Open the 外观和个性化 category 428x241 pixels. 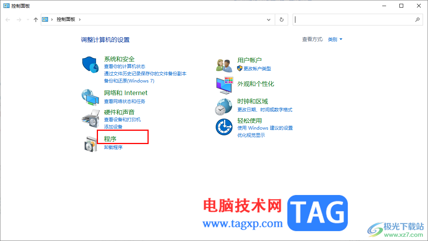click(x=256, y=84)
